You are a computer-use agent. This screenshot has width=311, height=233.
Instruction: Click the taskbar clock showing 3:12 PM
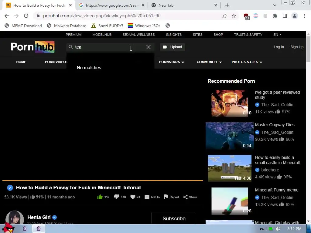tap(294, 229)
